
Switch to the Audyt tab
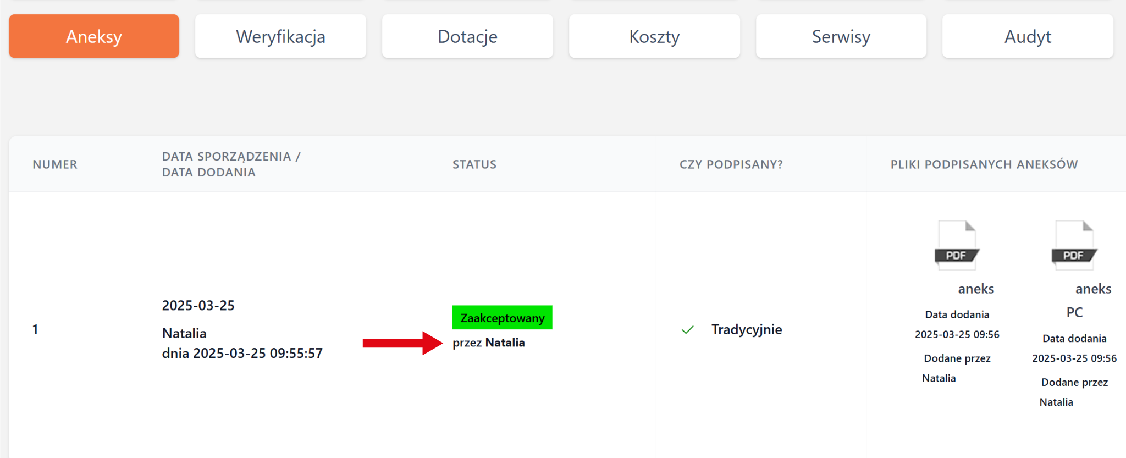point(1028,36)
